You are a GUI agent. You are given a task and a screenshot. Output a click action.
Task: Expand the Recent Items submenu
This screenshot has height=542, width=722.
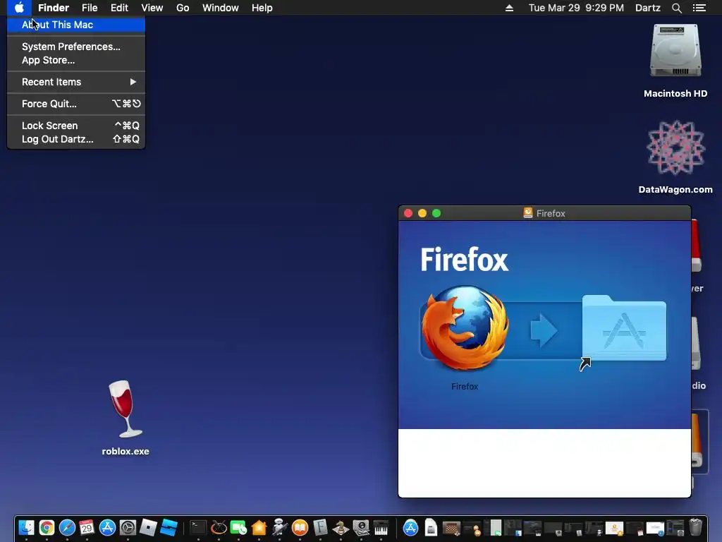coord(76,82)
